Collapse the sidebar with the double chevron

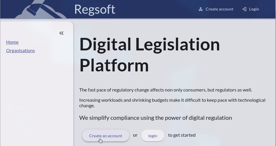(x=61, y=33)
